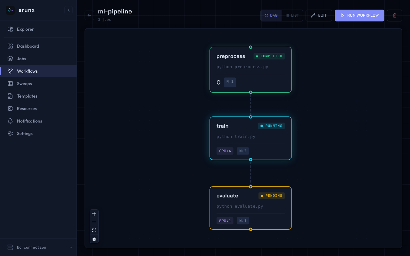Screen dimensions: 410x256
Task: Click the EDIT button
Action: (319, 15)
